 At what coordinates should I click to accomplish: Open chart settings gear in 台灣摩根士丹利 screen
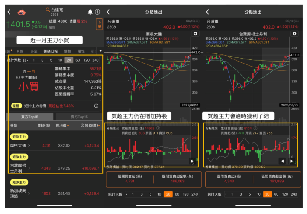coord(295,34)
